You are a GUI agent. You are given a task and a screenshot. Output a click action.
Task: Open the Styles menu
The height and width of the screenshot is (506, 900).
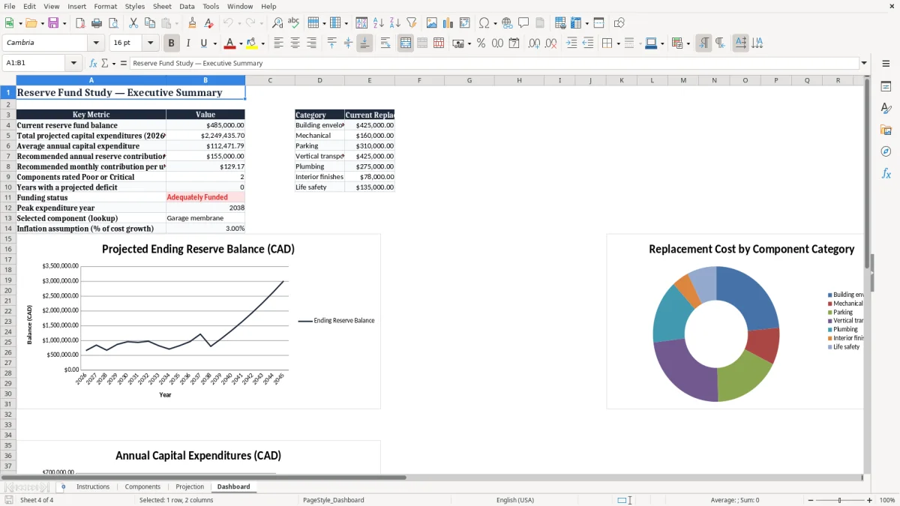tap(135, 6)
